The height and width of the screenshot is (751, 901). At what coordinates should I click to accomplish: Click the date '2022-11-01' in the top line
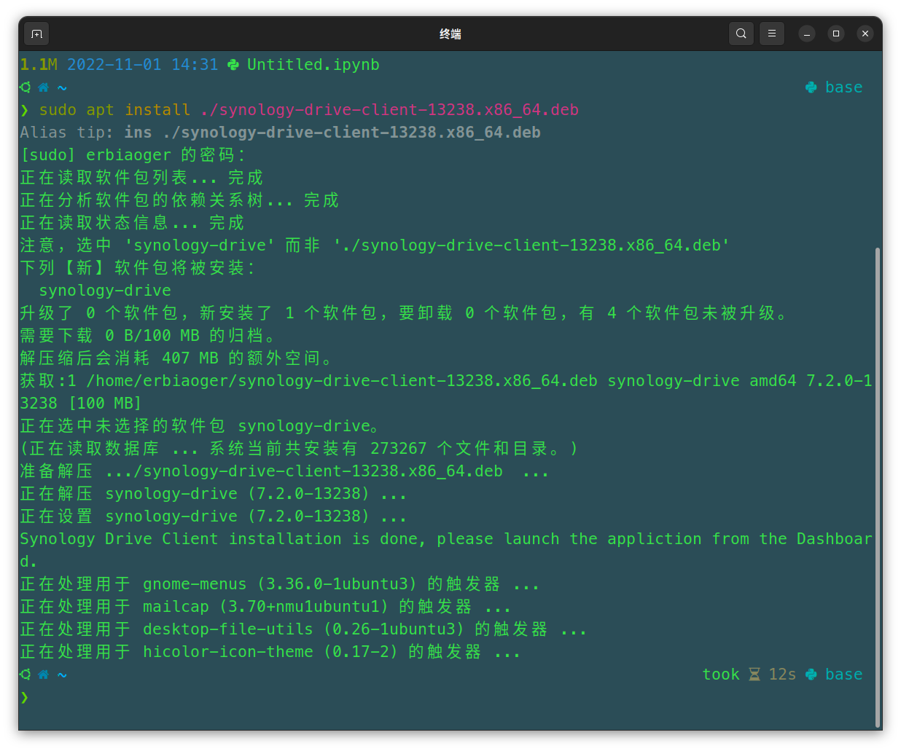114,65
